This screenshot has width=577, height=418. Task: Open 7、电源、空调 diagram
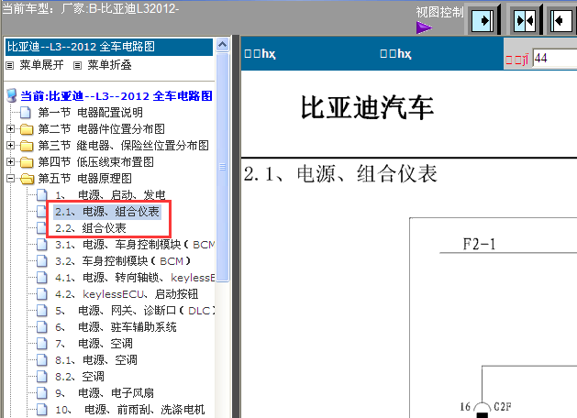click(94, 344)
